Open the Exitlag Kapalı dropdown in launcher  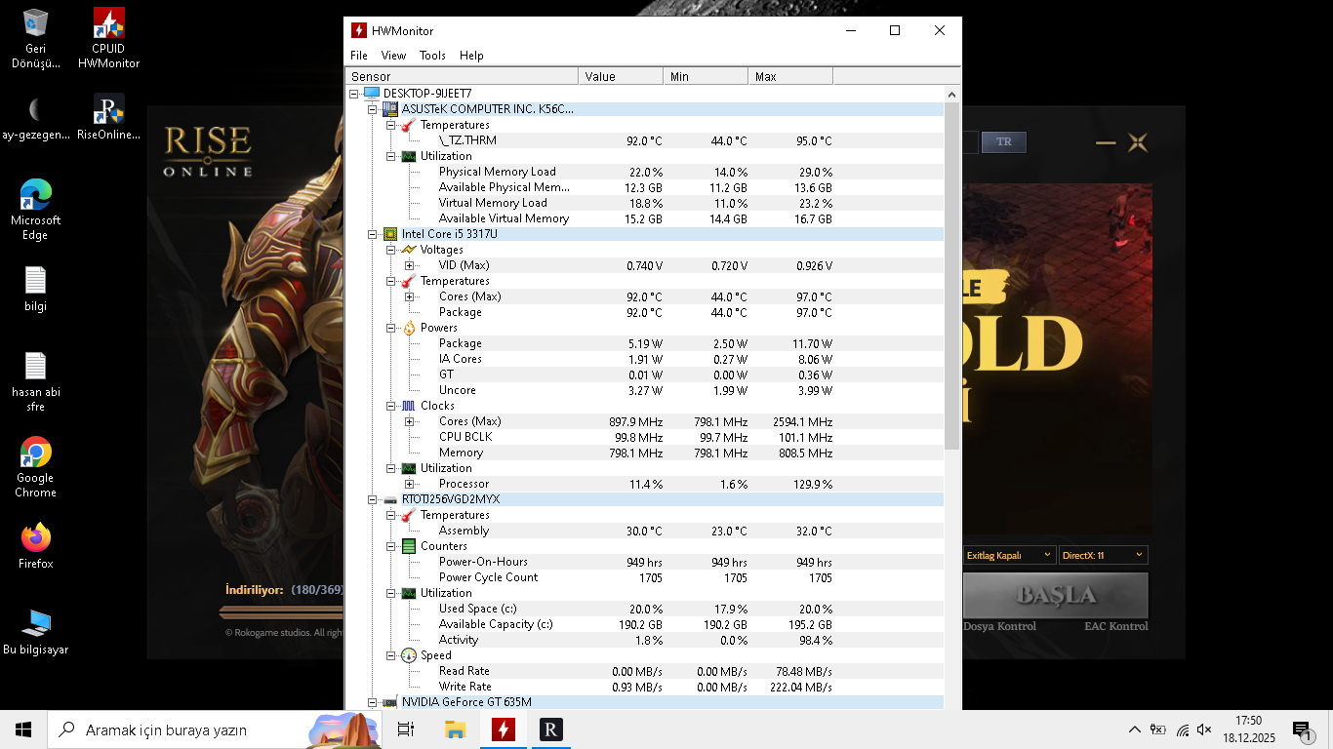pos(1009,555)
